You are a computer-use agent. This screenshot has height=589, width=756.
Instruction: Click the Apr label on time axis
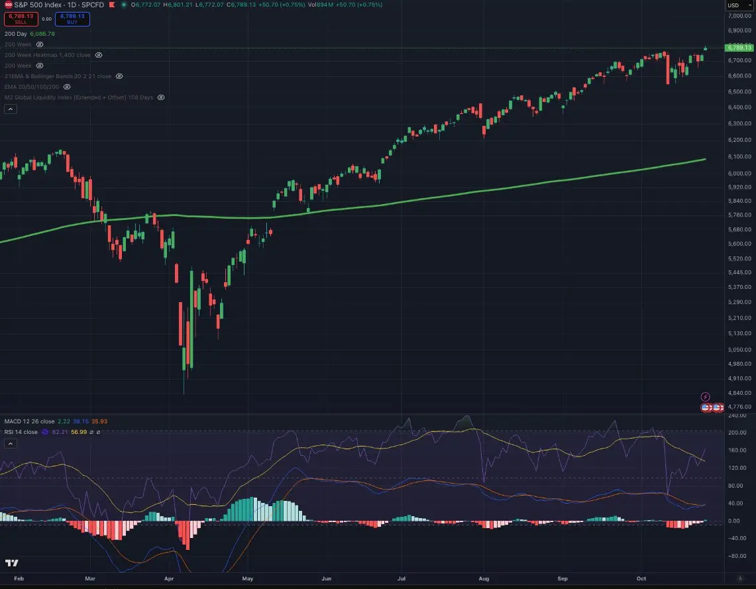(x=169, y=578)
